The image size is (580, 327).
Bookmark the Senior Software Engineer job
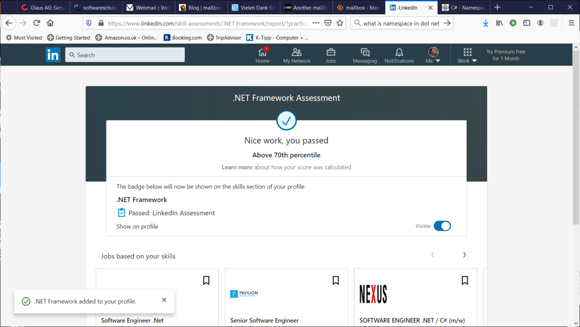[335, 280]
